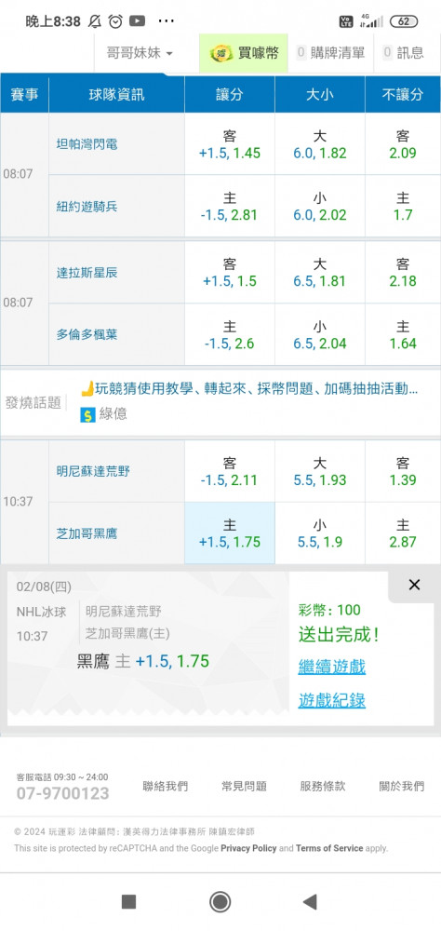Tap the Android home button icon

220,902
